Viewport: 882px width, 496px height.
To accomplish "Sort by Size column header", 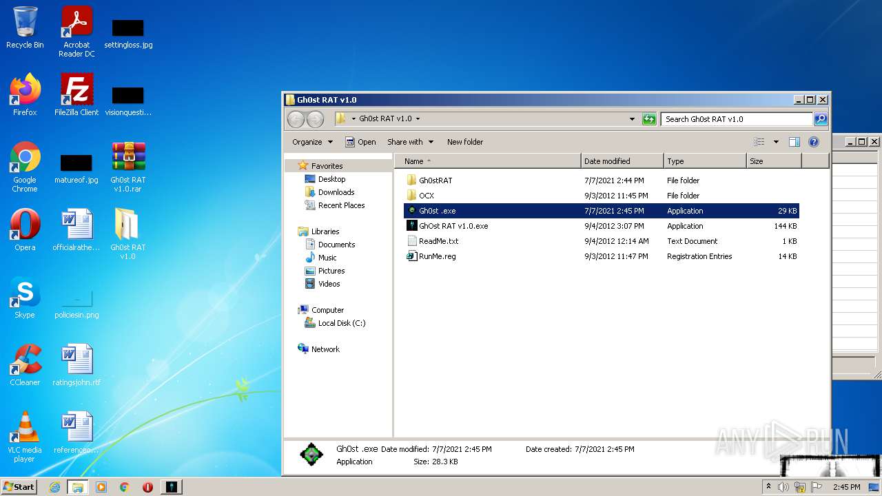I will [774, 161].
